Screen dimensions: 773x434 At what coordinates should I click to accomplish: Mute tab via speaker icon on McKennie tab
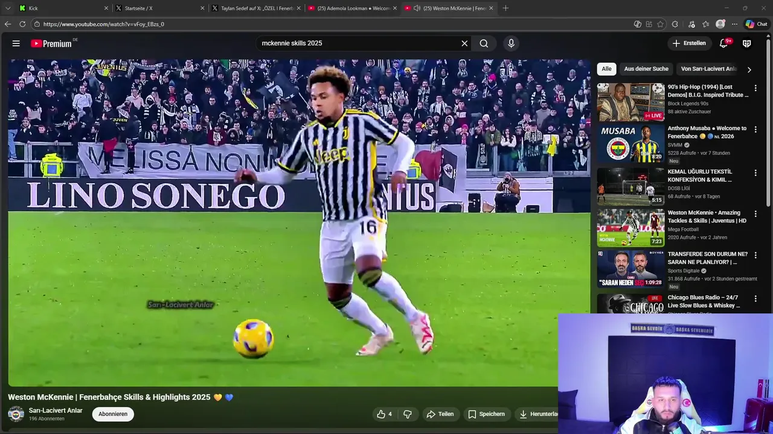pyautogui.click(x=417, y=8)
